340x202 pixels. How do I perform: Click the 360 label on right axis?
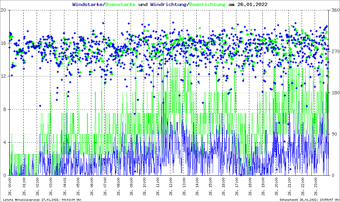tap(334, 10)
